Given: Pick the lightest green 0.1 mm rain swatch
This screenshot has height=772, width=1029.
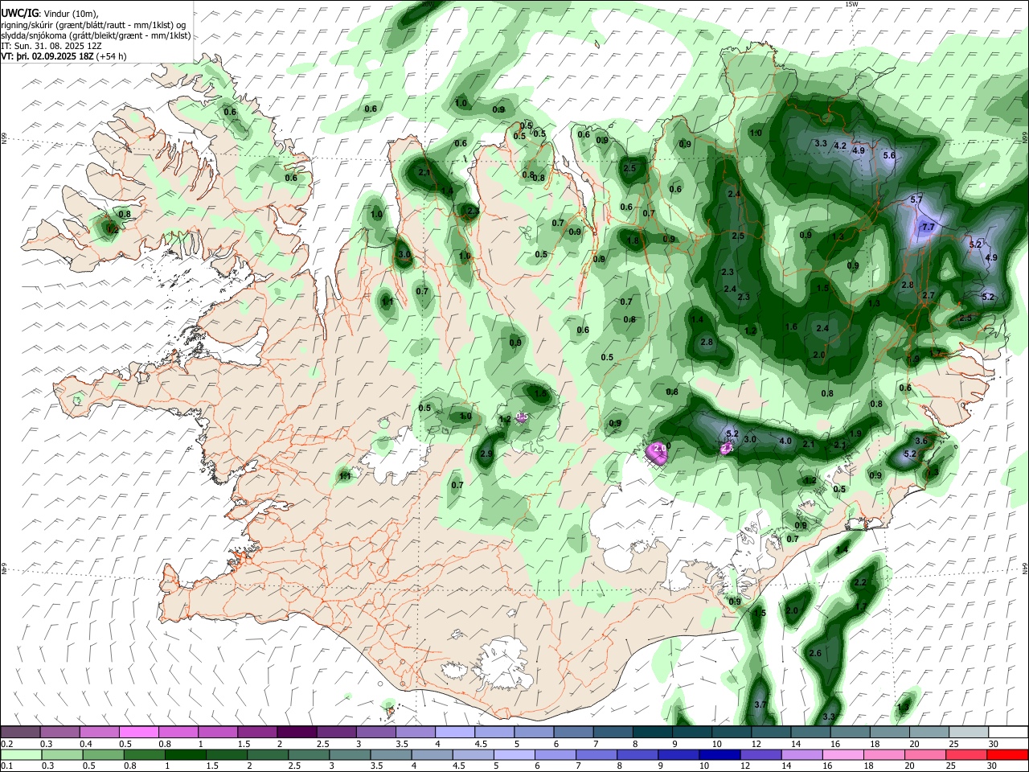Looking at the screenshot, I should (20, 754).
